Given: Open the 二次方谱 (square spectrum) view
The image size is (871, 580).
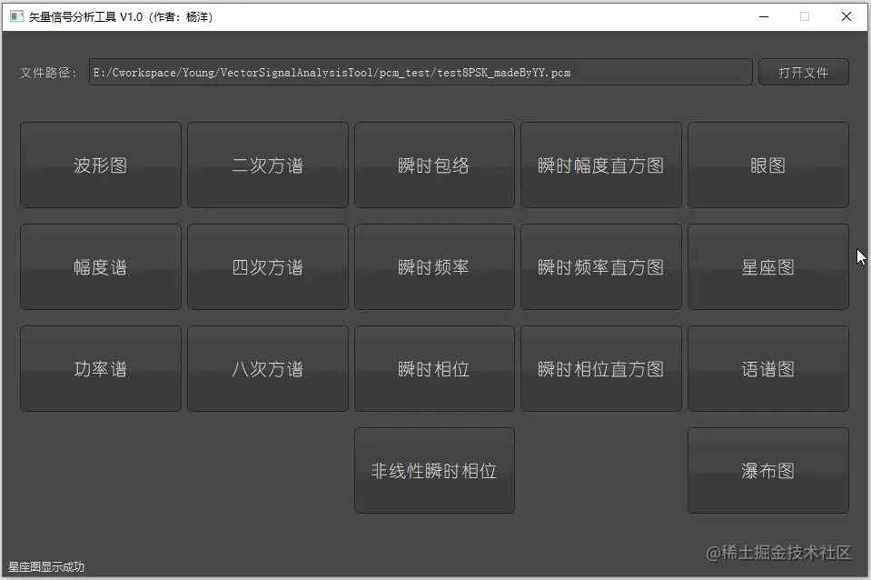Looking at the screenshot, I should pos(267,165).
